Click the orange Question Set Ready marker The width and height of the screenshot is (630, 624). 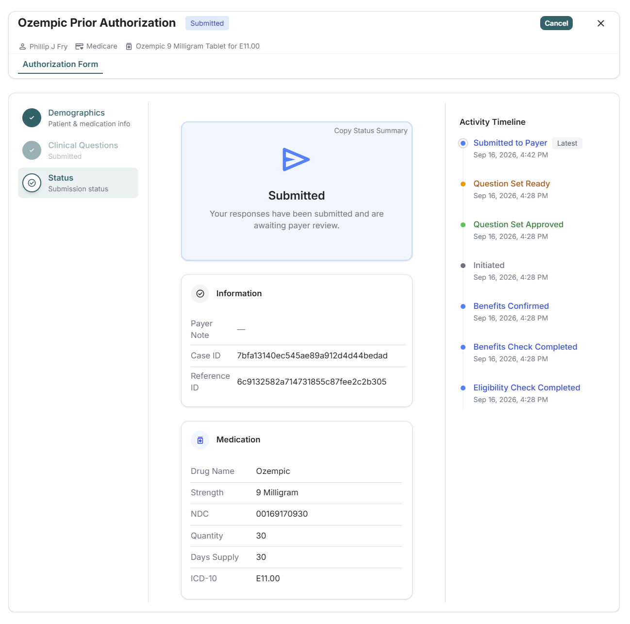[x=463, y=184]
